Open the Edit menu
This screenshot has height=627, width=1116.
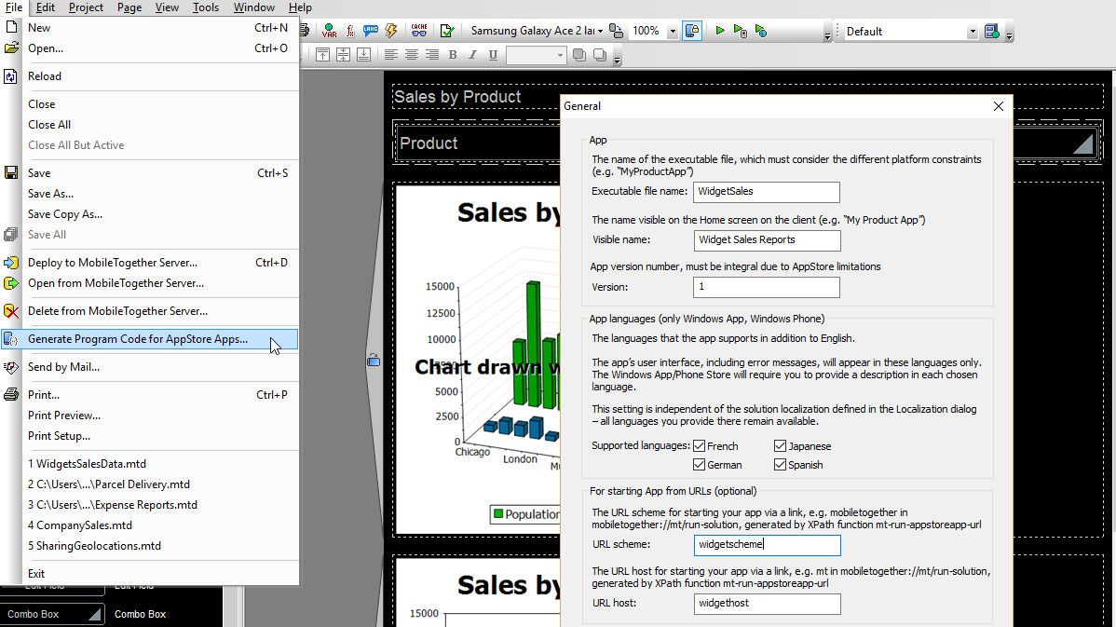pos(46,7)
